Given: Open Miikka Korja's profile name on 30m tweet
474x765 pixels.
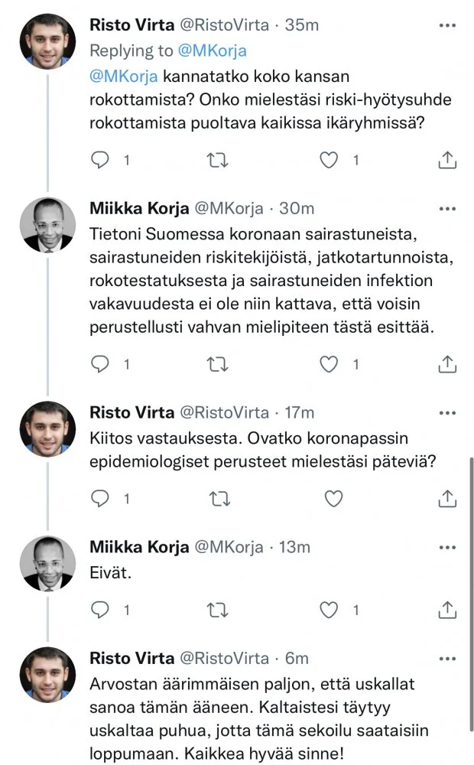Looking at the screenshot, I should (x=138, y=209).
